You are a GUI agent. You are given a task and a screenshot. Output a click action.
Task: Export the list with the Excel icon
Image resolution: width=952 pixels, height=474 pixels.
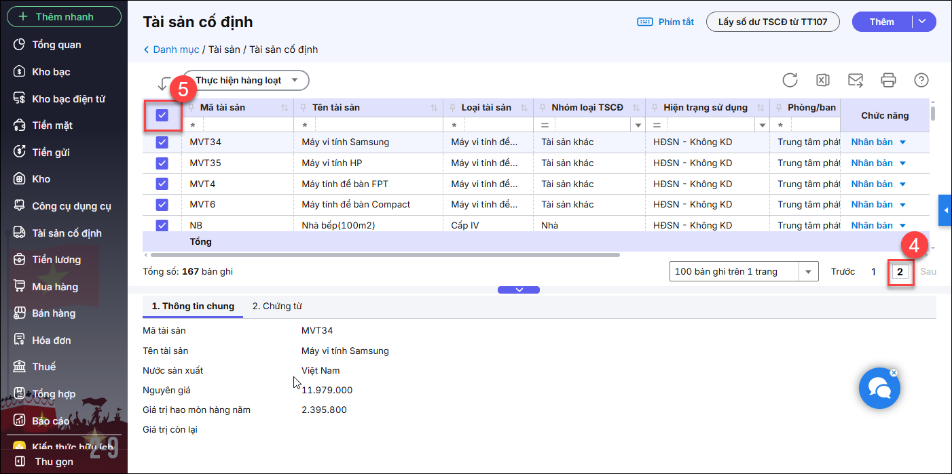(822, 80)
